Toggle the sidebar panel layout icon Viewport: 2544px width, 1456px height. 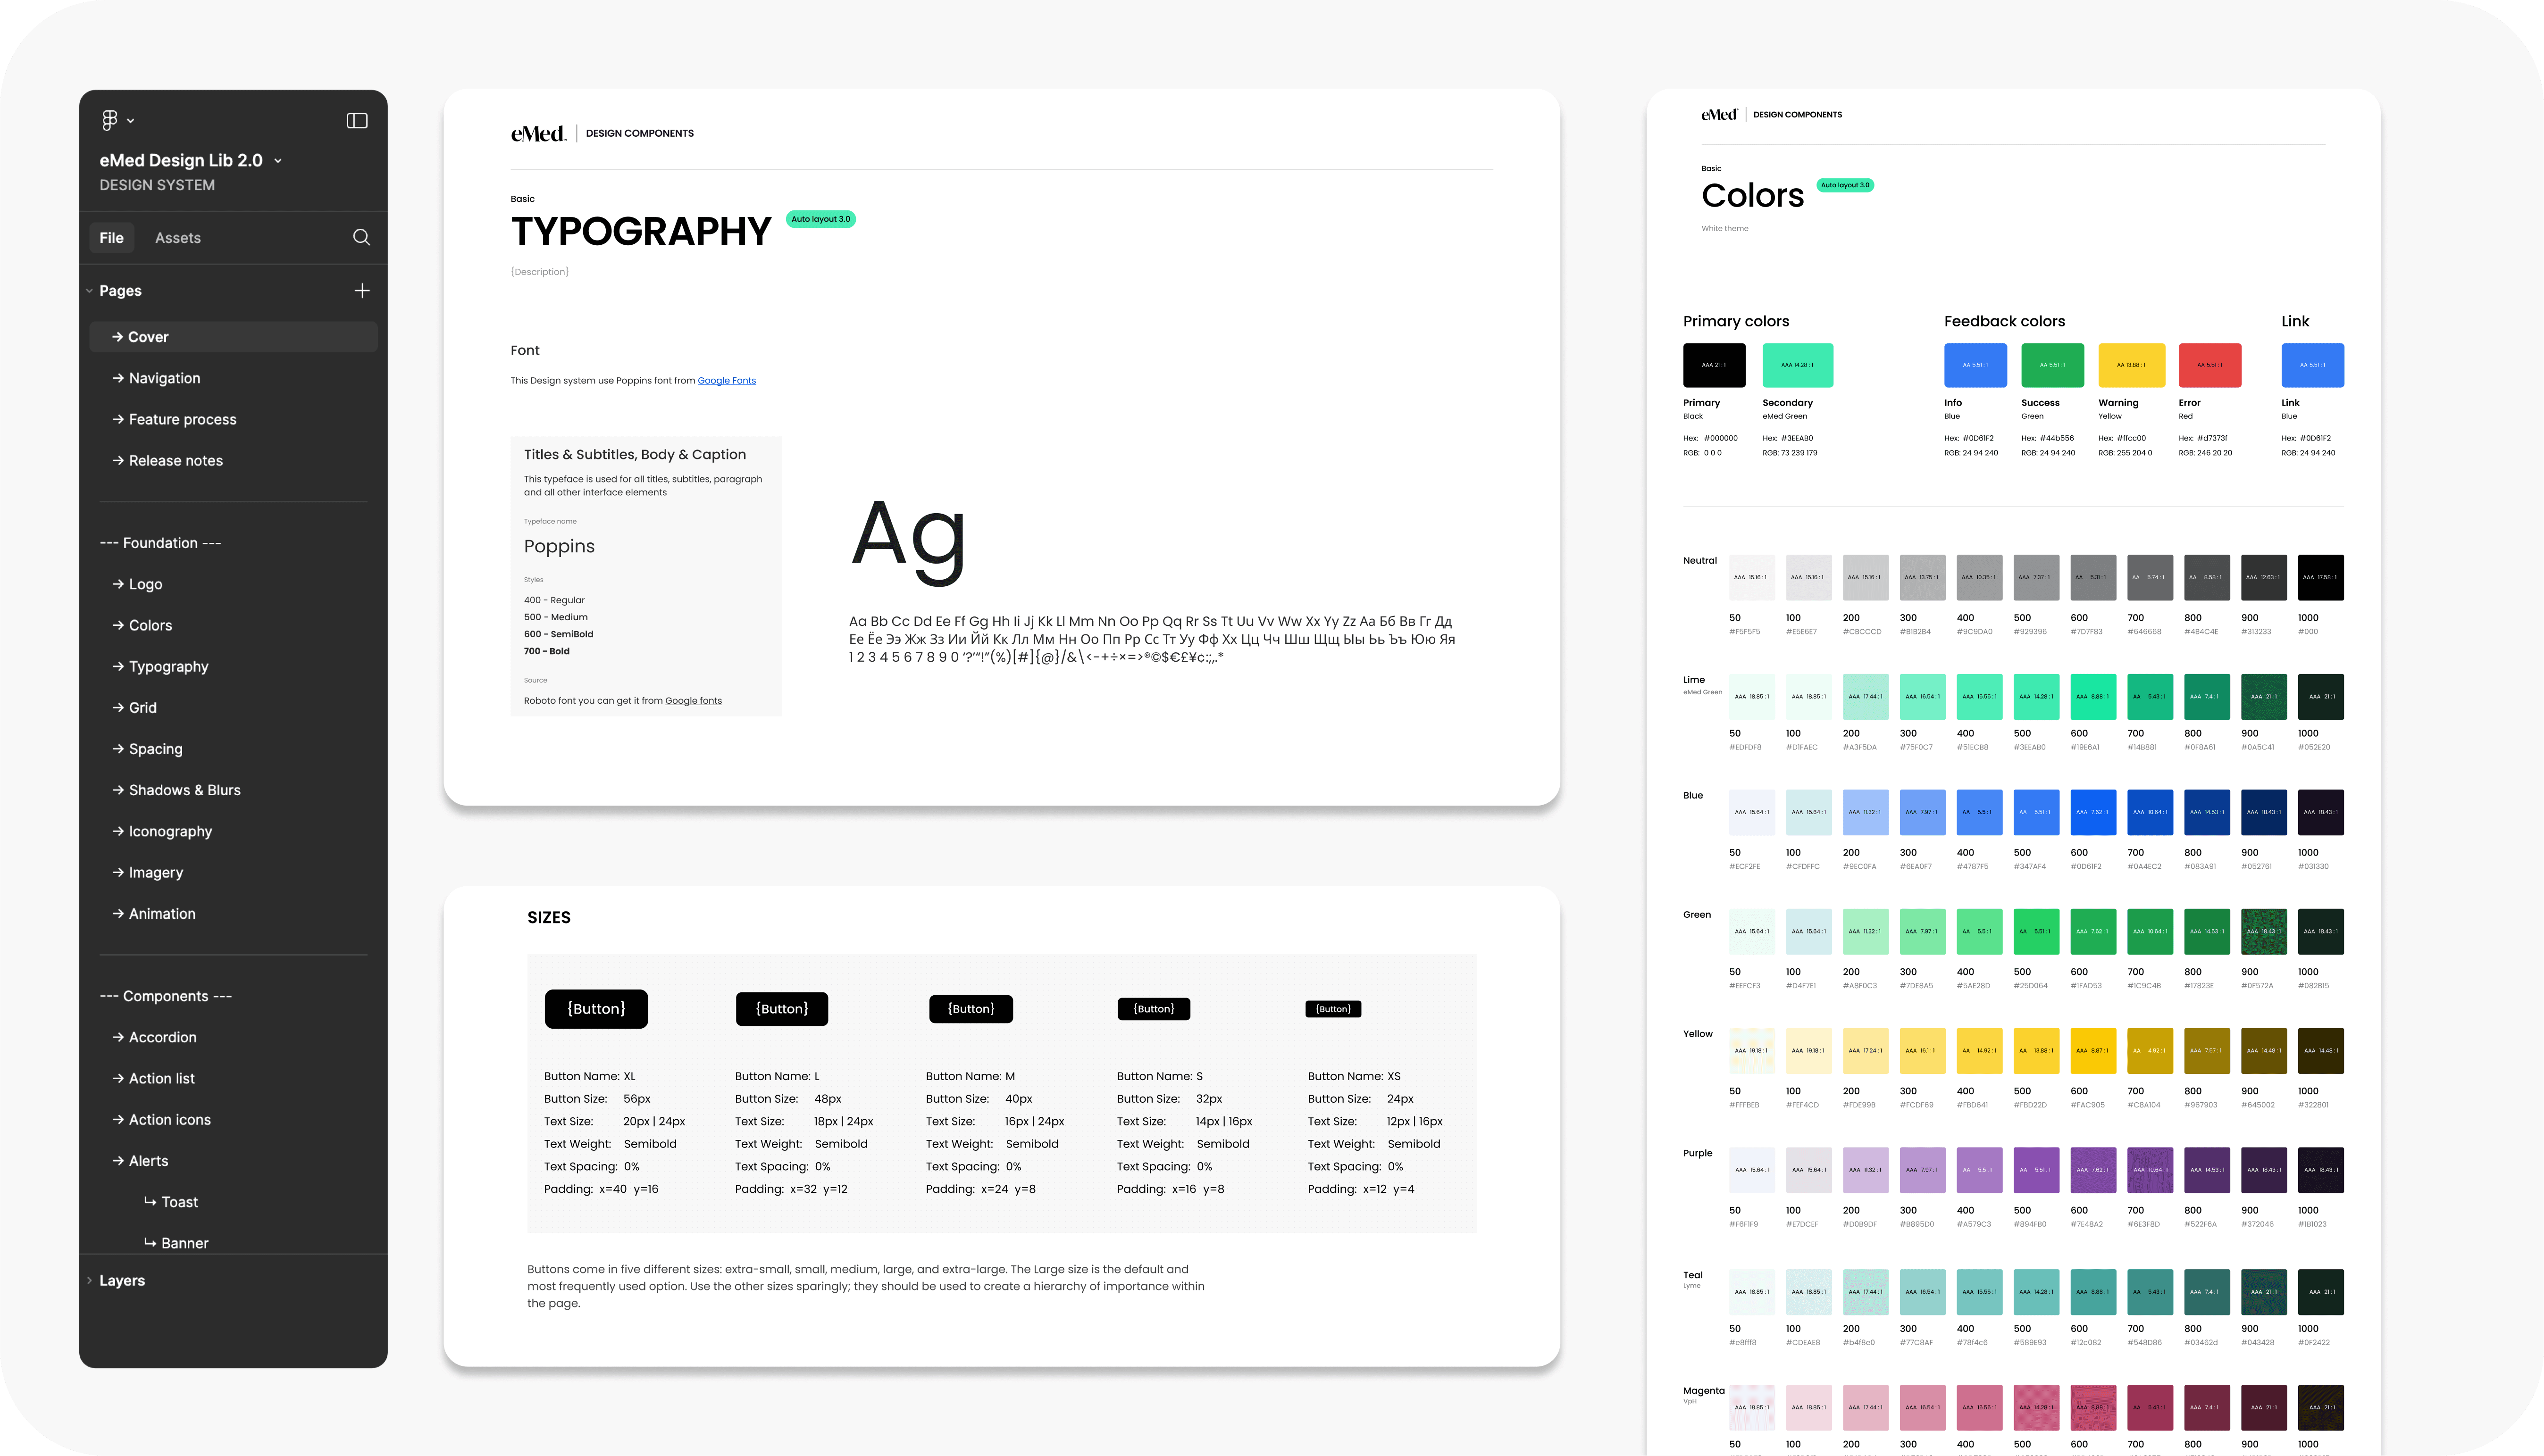(x=357, y=121)
